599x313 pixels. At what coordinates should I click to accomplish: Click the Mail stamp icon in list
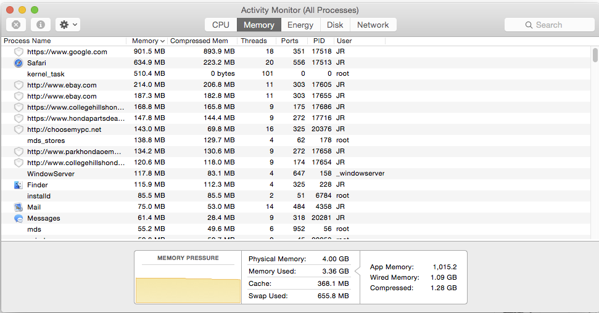pyautogui.click(x=19, y=207)
